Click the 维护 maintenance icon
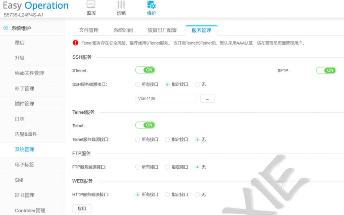Screen dimensions: 344x215 coord(151,5)
